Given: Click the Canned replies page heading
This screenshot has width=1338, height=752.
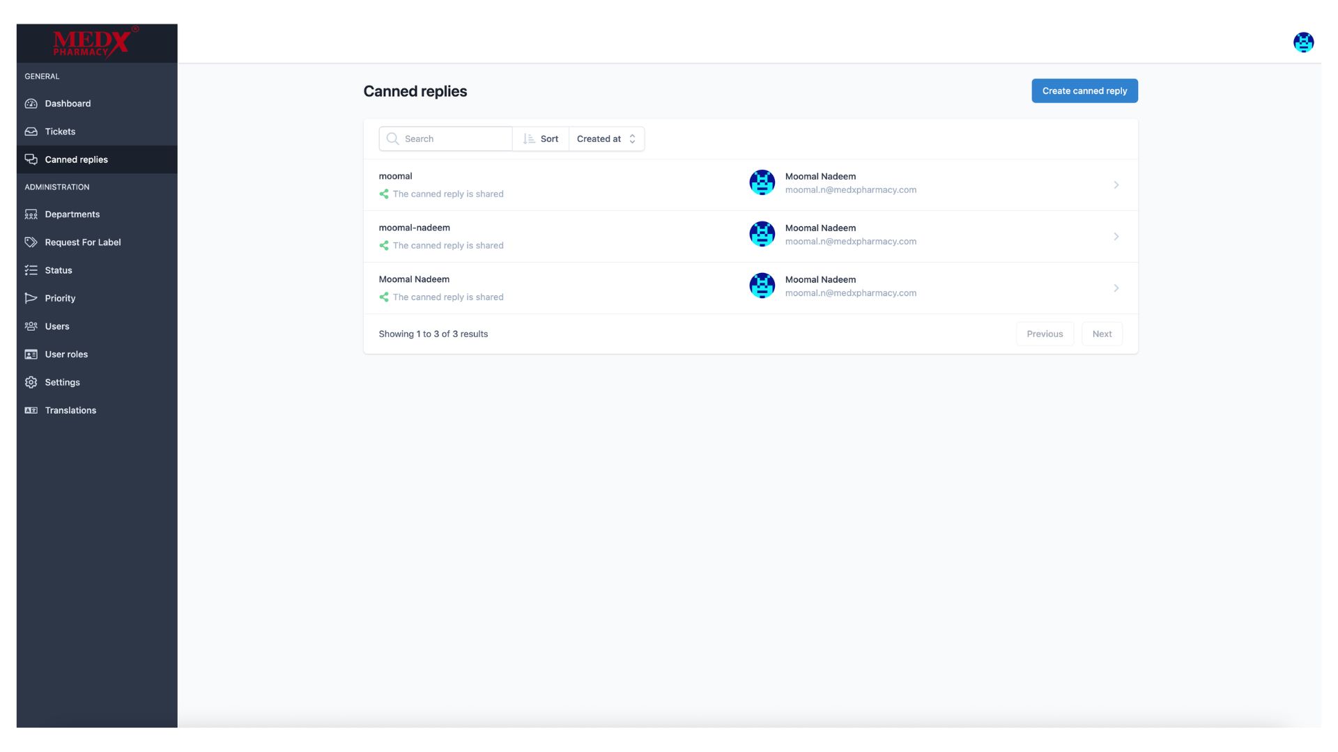Looking at the screenshot, I should point(415,91).
